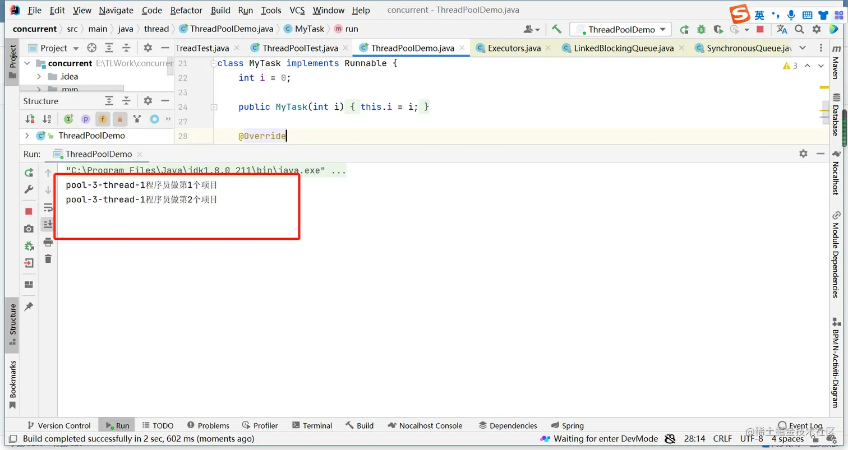
Task: Switch to LinkedBlockingQueue.java tab
Action: coord(624,48)
